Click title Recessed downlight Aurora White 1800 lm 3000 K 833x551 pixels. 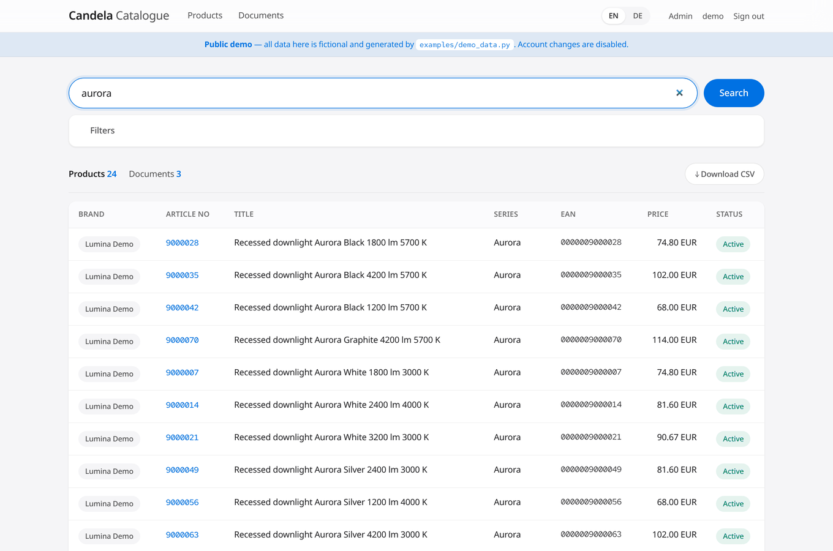[x=331, y=372]
